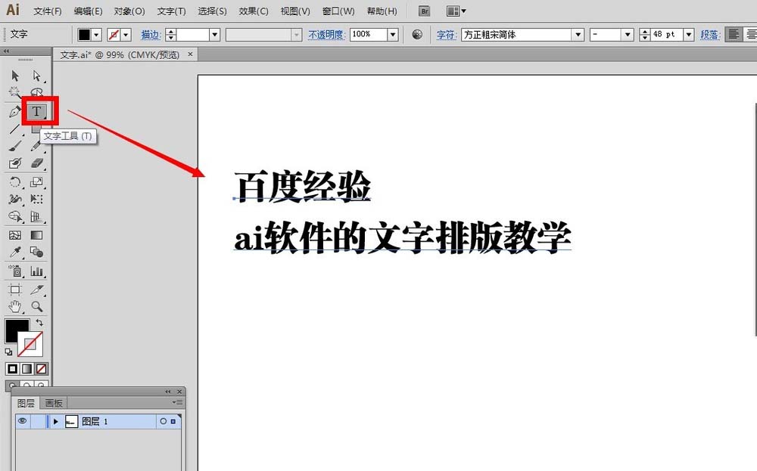Click the target circle of 图层 1
Screen dimensions: 757x471
164,421
